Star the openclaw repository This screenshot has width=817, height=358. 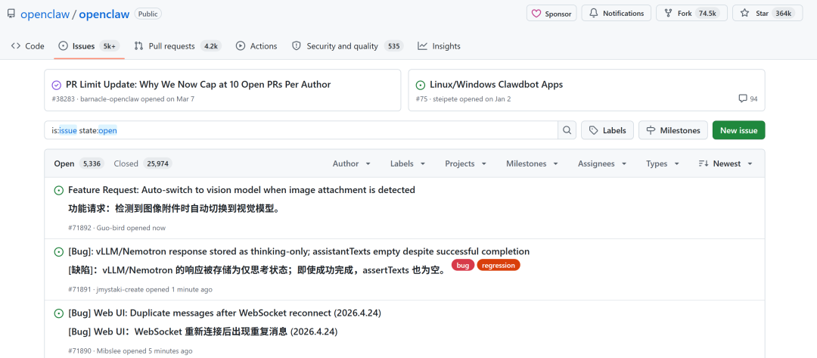pyautogui.click(x=767, y=14)
